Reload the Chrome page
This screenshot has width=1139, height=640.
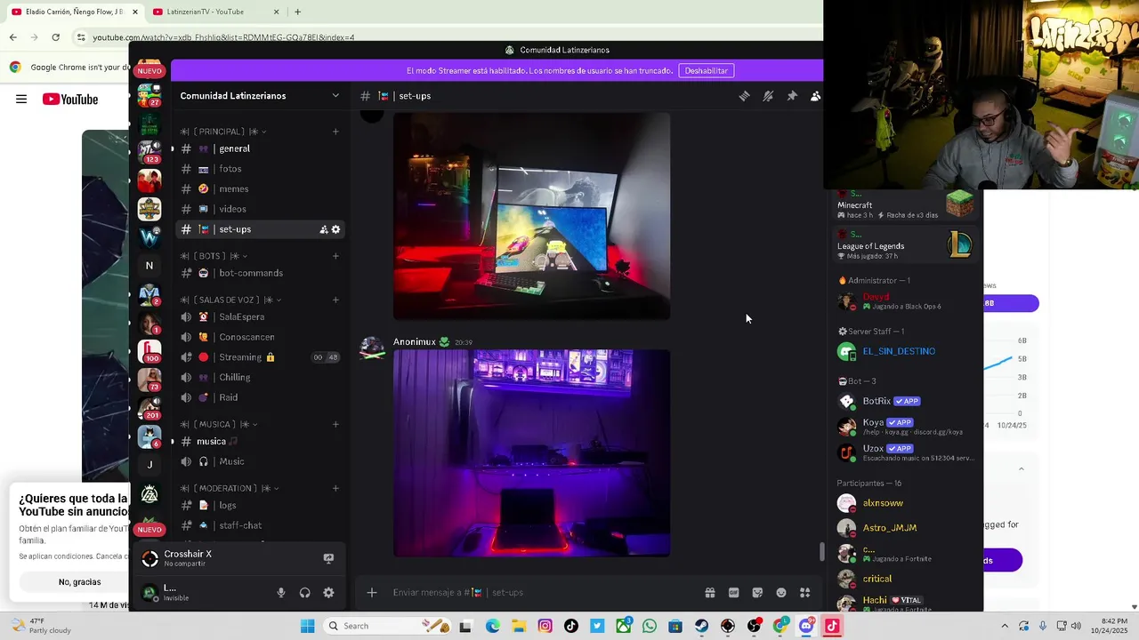(x=55, y=37)
